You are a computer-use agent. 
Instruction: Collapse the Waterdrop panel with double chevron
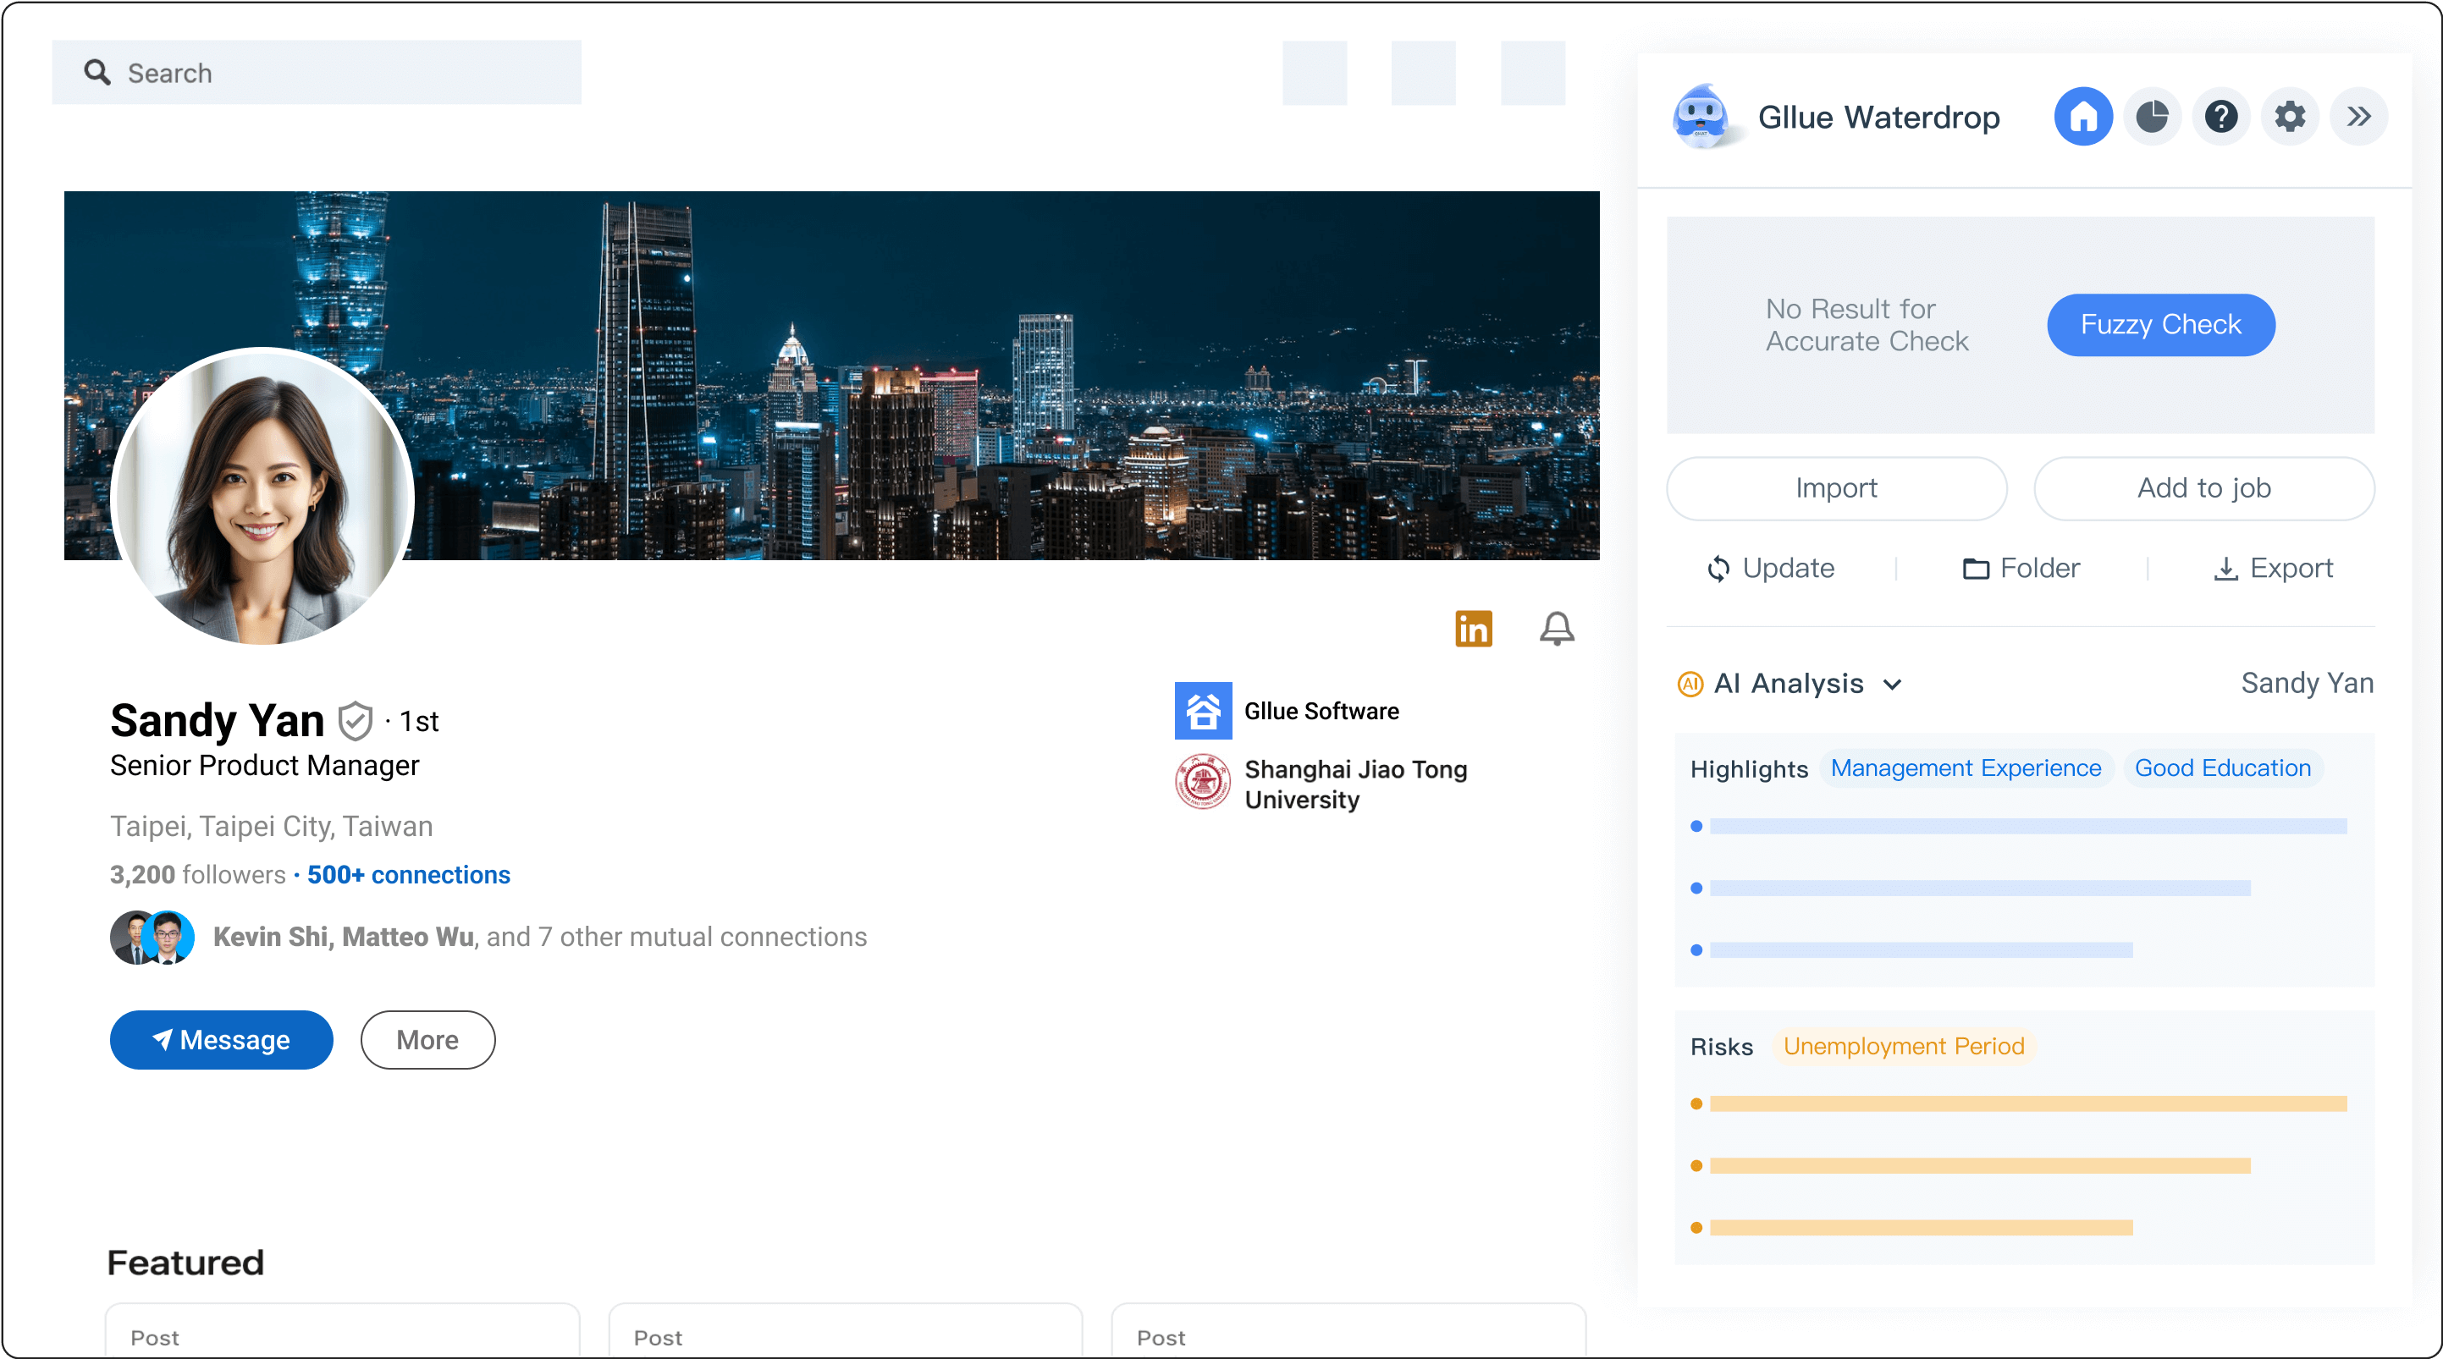(2358, 117)
